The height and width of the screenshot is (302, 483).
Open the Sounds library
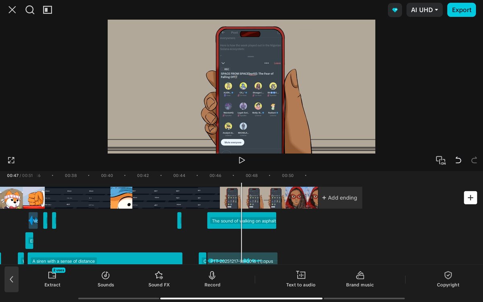105,279
